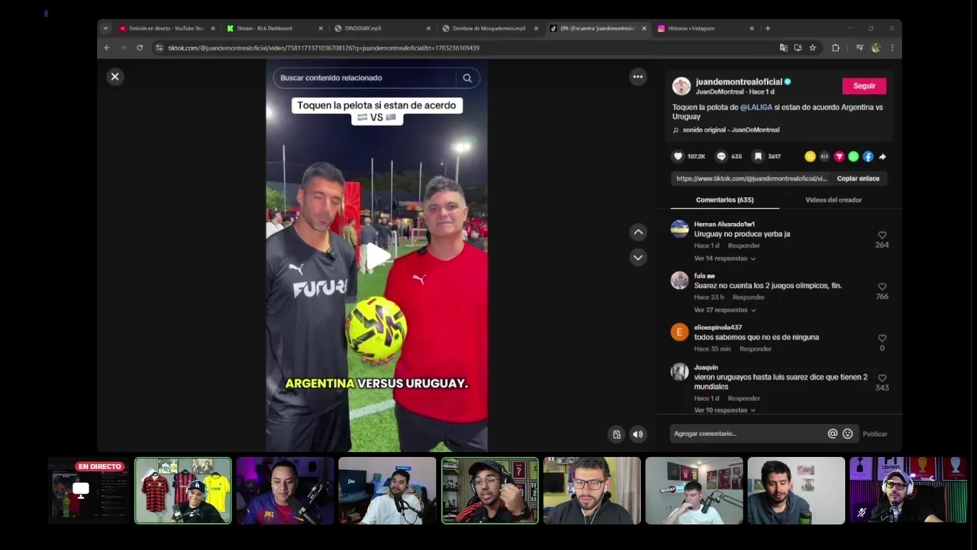Share video to WhatsApp
This screenshot has width=977, height=550.
click(853, 157)
